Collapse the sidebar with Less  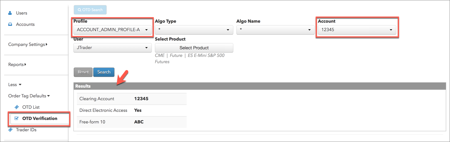click(x=15, y=85)
